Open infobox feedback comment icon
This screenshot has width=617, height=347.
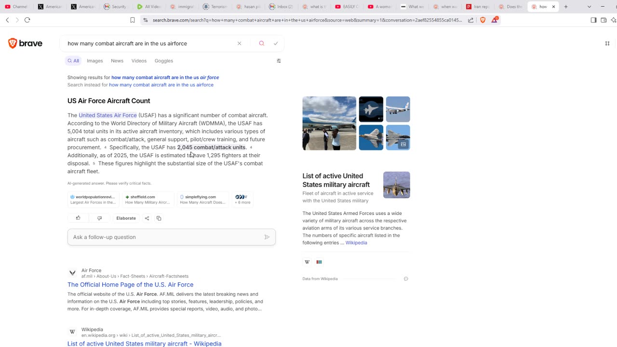pos(406,279)
